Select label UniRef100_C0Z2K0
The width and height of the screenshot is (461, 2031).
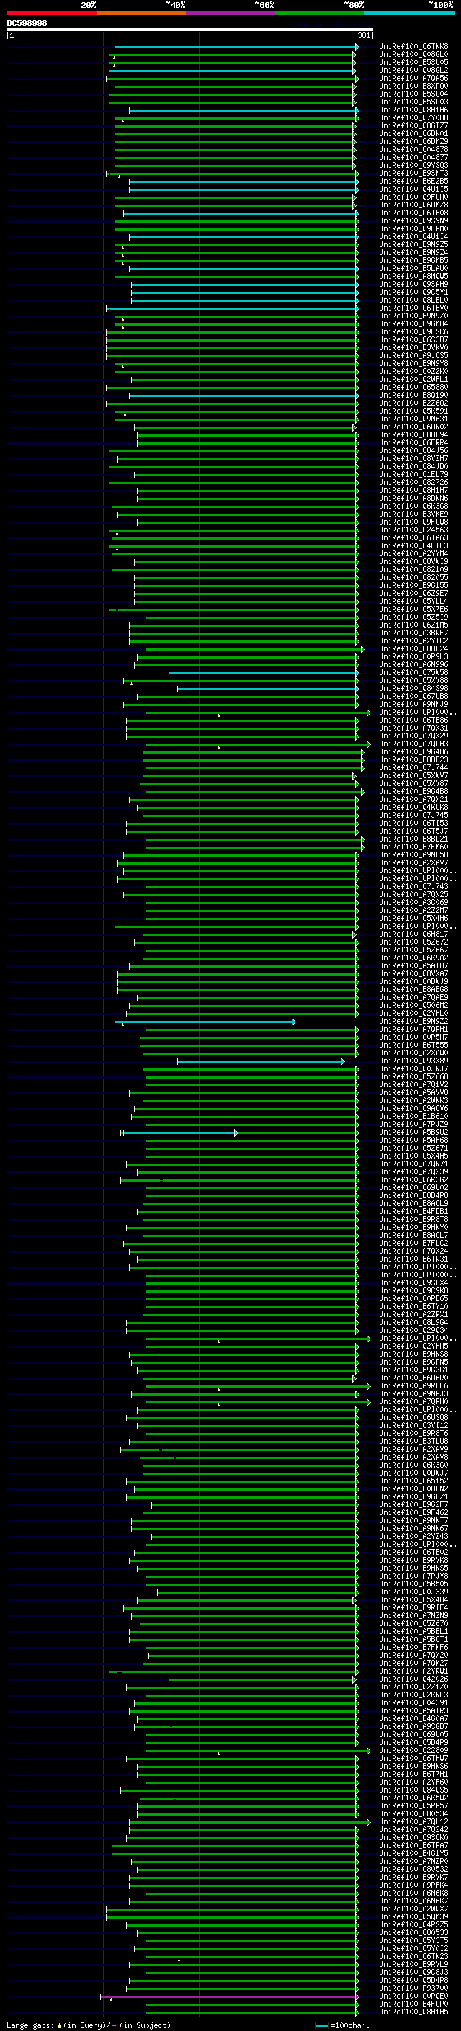point(413,371)
